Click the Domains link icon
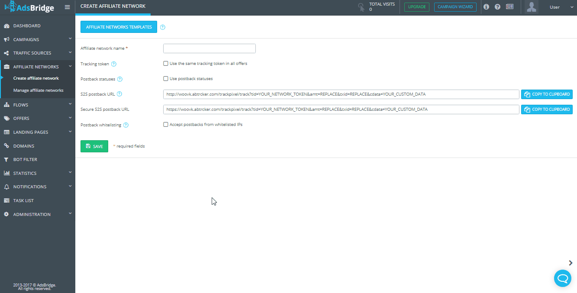The image size is (577, 293). click(x=6, y=146)
